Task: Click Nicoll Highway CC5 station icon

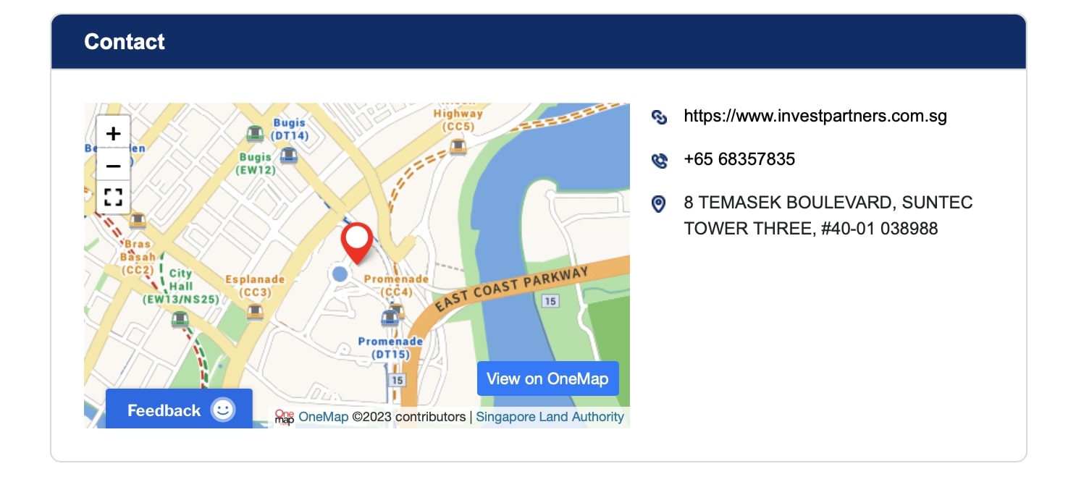Action: point(458,147)
